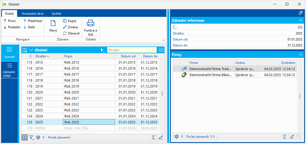Click the pencil icon in Firmy status bar
Viewport: 306px width, 144px height.
(x=292, y=137)
